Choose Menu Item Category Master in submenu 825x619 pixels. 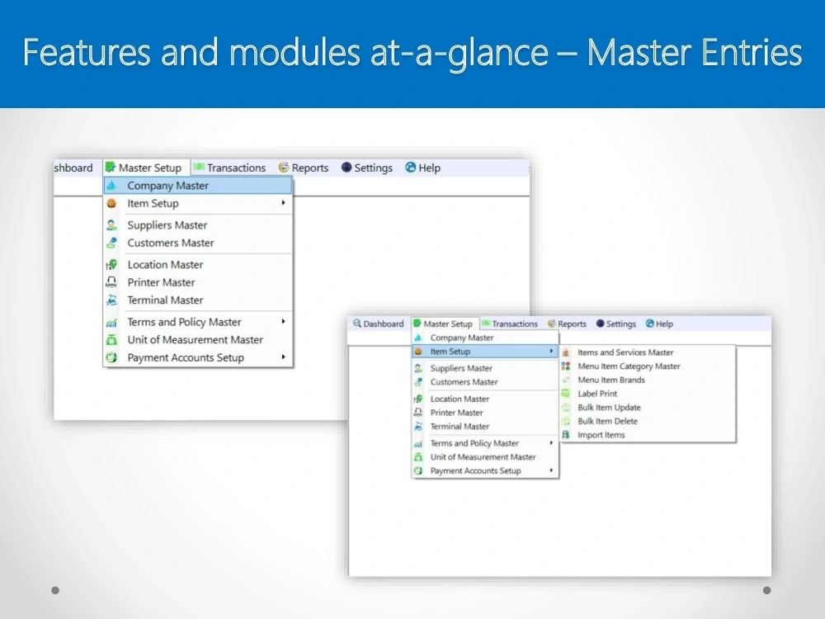pyautogui.click(x=647, y=366)
